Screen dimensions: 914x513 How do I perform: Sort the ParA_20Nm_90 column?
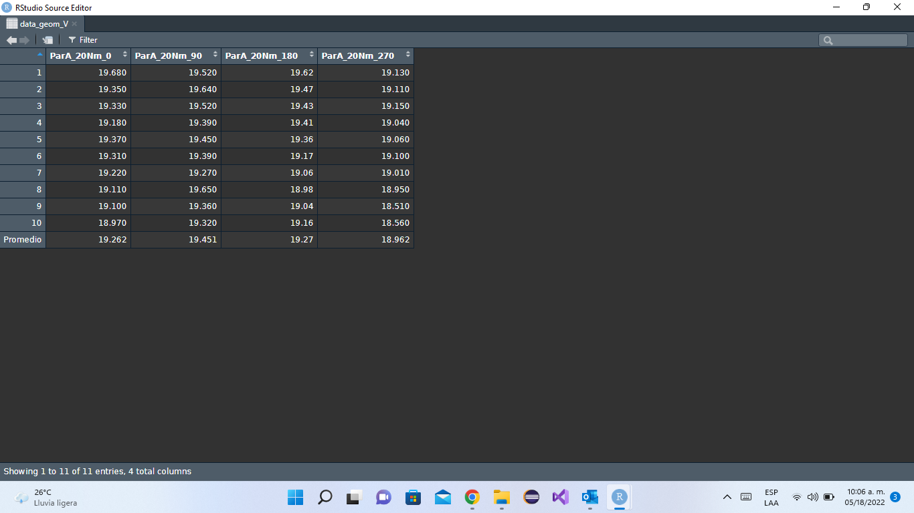tap(176, 56)
